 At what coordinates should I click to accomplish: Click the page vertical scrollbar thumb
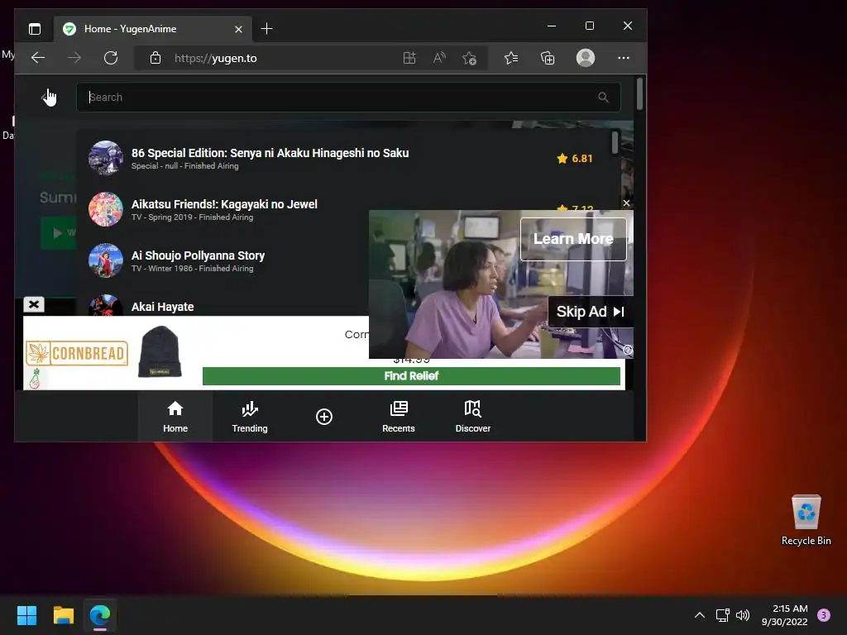click(x=639, y=93)
